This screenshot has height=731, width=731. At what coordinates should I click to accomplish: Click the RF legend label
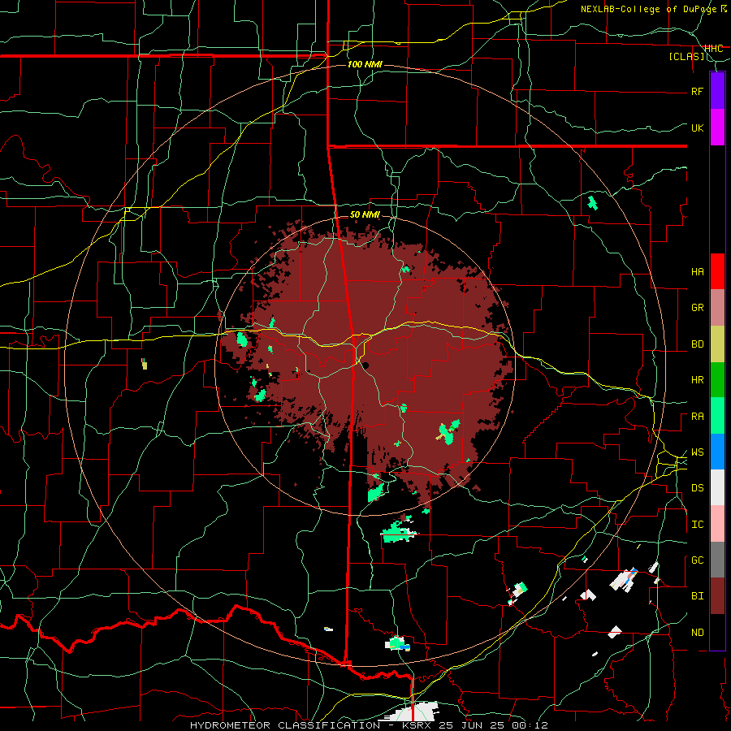(697, 91)
